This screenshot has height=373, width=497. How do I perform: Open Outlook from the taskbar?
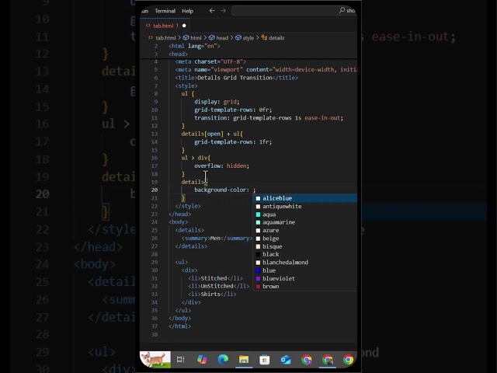tap(286, 359)
